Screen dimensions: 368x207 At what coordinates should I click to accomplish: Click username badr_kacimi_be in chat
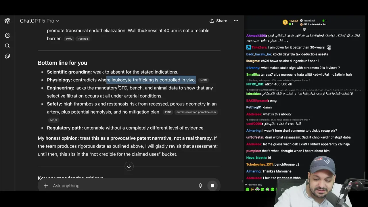259,54
